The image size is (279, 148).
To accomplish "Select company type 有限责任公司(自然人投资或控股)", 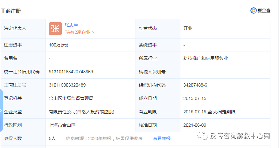I will point(81,112).
